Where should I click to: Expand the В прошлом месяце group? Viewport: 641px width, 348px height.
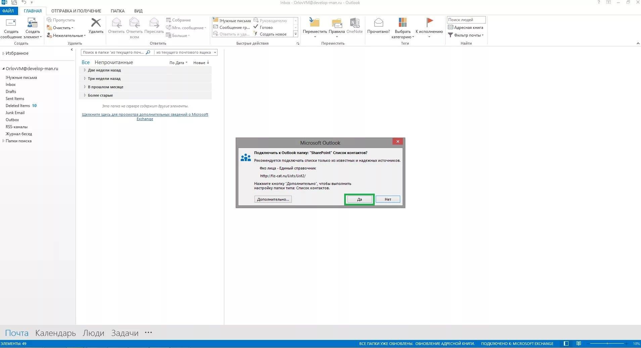[x=85, y=87]
